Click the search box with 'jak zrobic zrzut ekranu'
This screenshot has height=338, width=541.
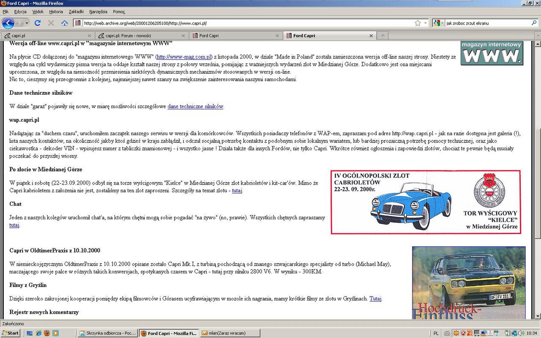tap(487, 23)
